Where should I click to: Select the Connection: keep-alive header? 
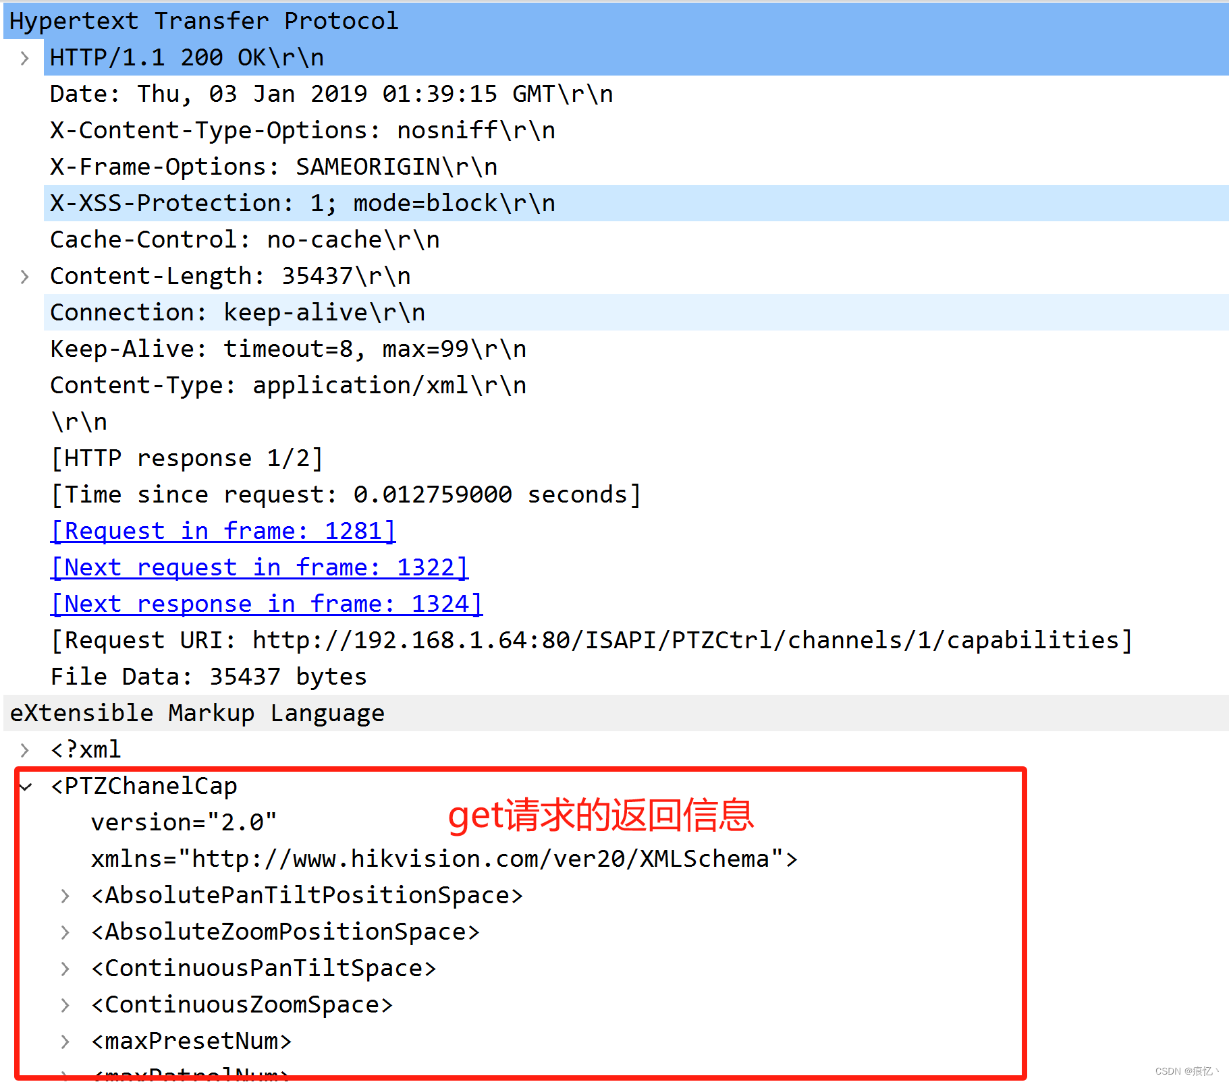pos(236,312)
